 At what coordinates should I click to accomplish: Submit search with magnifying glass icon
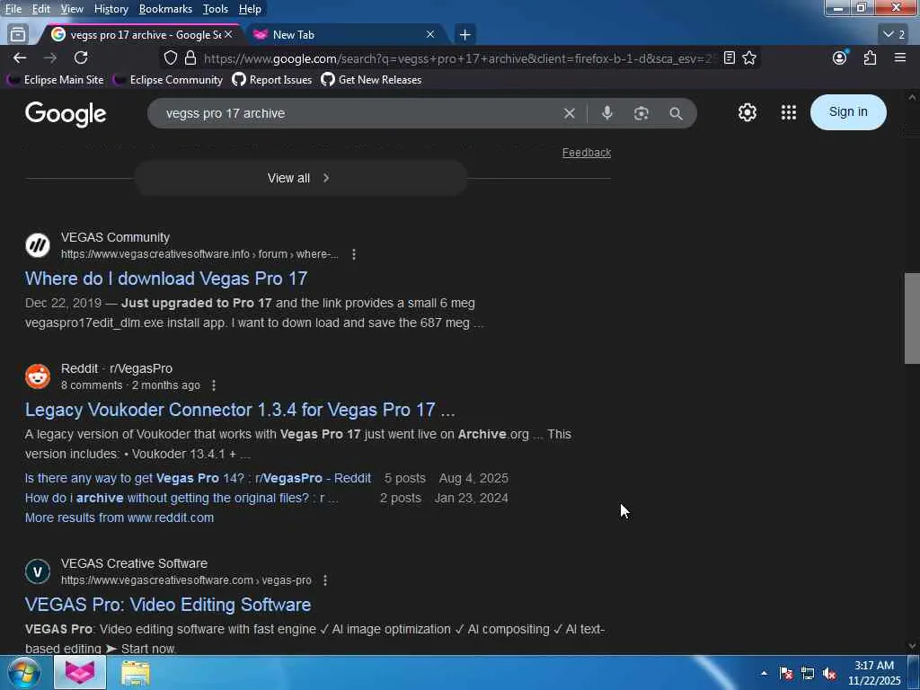pos(676,113)
